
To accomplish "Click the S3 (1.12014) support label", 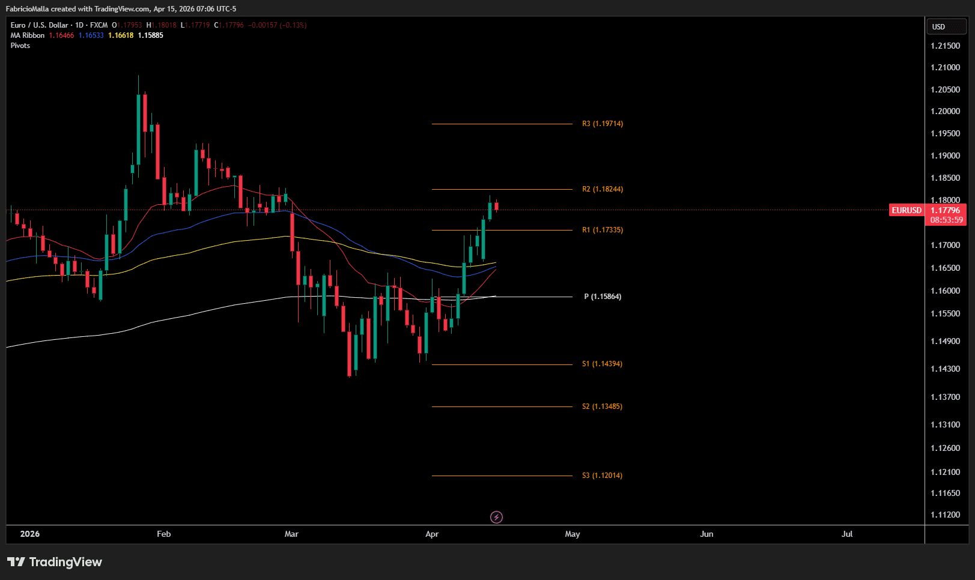I will click(602, 476).
